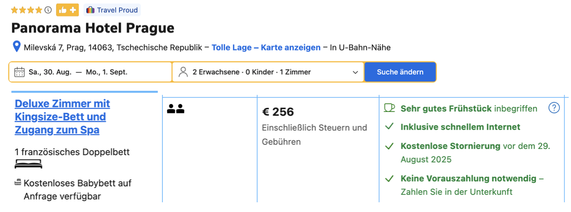Screen dimensions: 571x212
Task: Click the person icon in guests field
Action: (183, 72)
